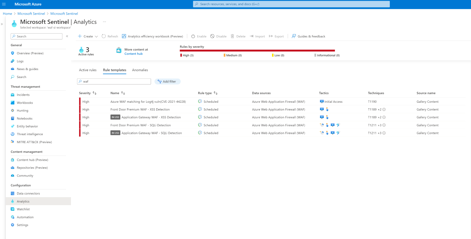Go to Home breadcrumb
Screen dimensions: 471x239
pyautogui.click(x=7, y=14)
